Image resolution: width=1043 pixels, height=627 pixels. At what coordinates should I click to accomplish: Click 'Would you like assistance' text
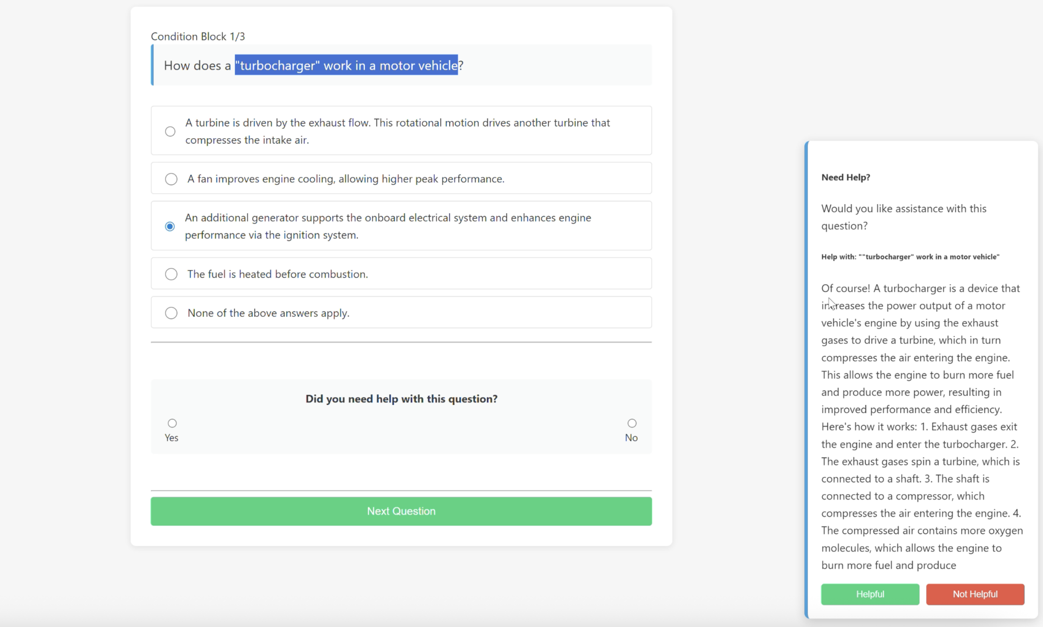click(903, 217)
